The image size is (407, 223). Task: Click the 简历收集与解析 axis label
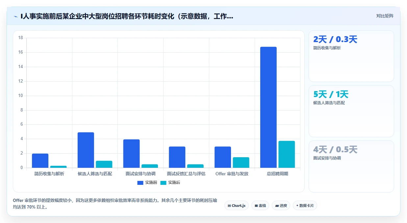click(49, 174)
